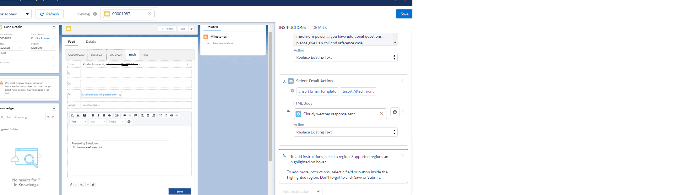Open the dropdown arrow beside Edit button
The width and height of the screenshot is (696, 195).
pyautogui.click(x=192, y=29)
